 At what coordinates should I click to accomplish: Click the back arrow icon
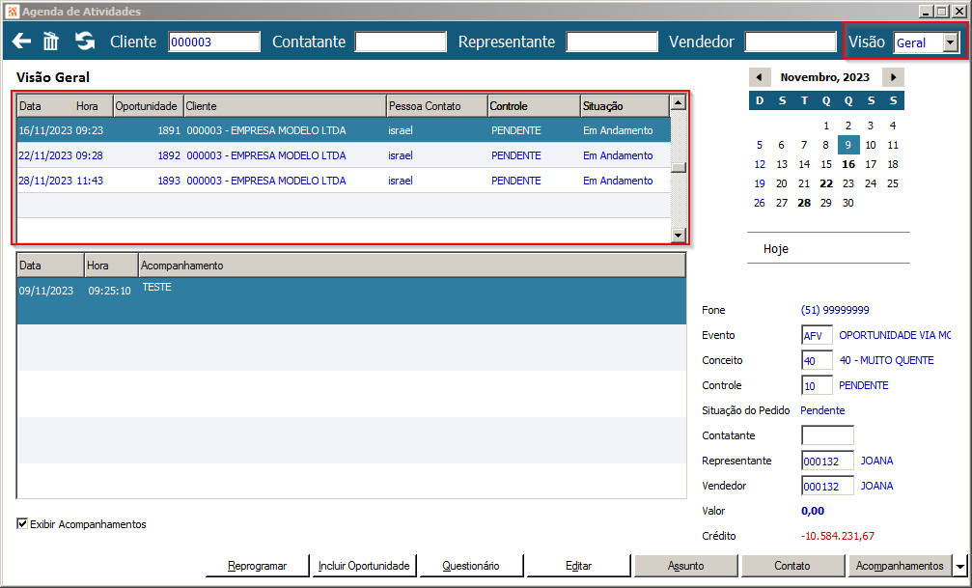(x=21, y=42)
